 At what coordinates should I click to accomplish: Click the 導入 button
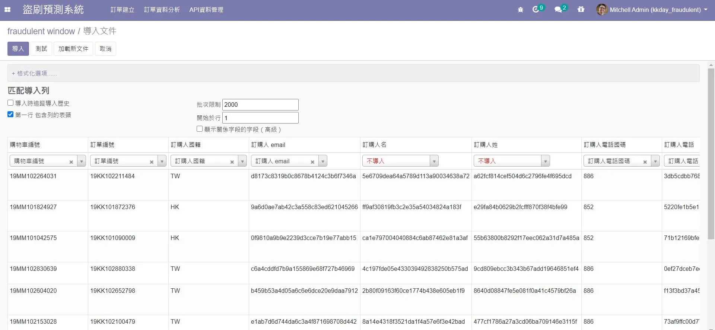pyautogui.click(x=18, y=49)
